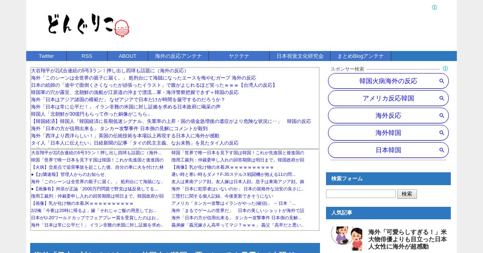Open 海外「日本の方が信用出来る」 top list link
The image size is (483, 253).
coord(119,129)
